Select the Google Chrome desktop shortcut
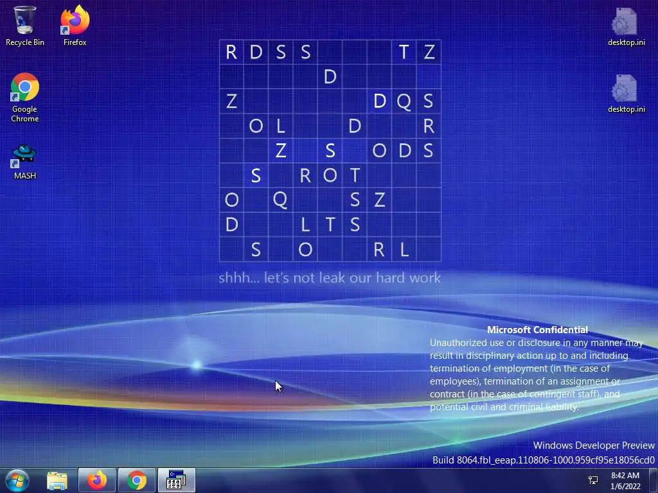 click(25, 98)
